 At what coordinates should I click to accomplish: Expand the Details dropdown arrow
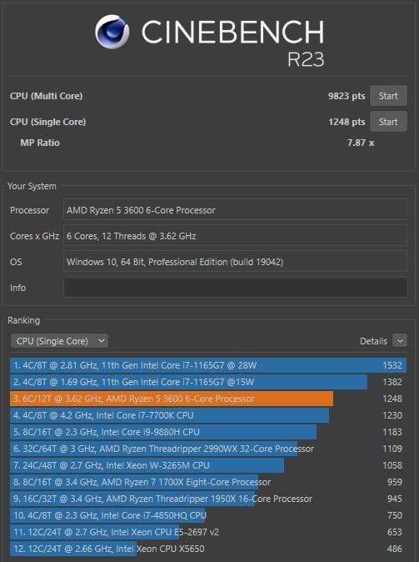pos(400,341)
